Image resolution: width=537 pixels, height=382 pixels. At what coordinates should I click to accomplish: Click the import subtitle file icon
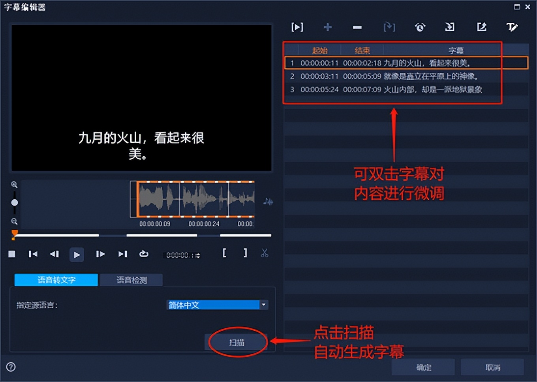pos(450,27)
